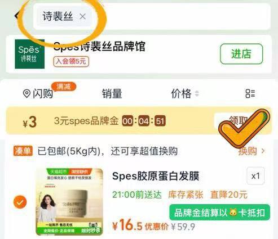Claim the 3元 spes brand coupon
The height and width of the screenshot is (239, 278).
[239, 120]
